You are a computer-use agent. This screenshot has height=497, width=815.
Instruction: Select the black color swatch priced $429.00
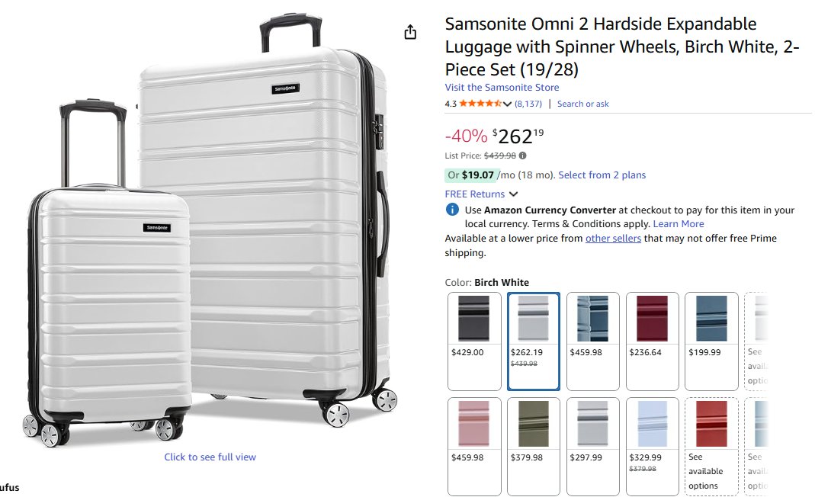(474, 340)
